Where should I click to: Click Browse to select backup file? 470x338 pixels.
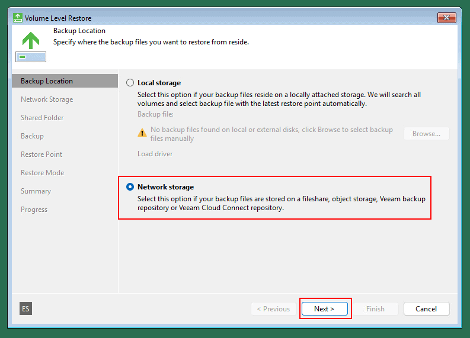coord(426,134)
